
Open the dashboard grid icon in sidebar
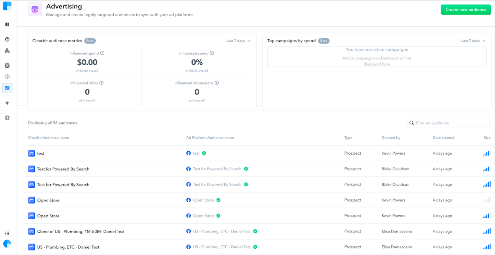tap(7, 24)
